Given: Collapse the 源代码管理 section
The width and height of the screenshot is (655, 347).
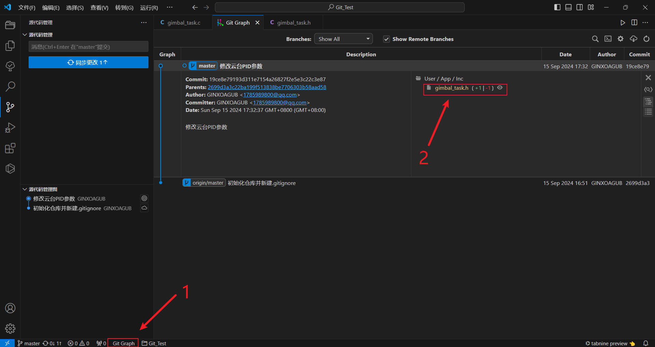Looking at the screenshot, I should point(25,35).
